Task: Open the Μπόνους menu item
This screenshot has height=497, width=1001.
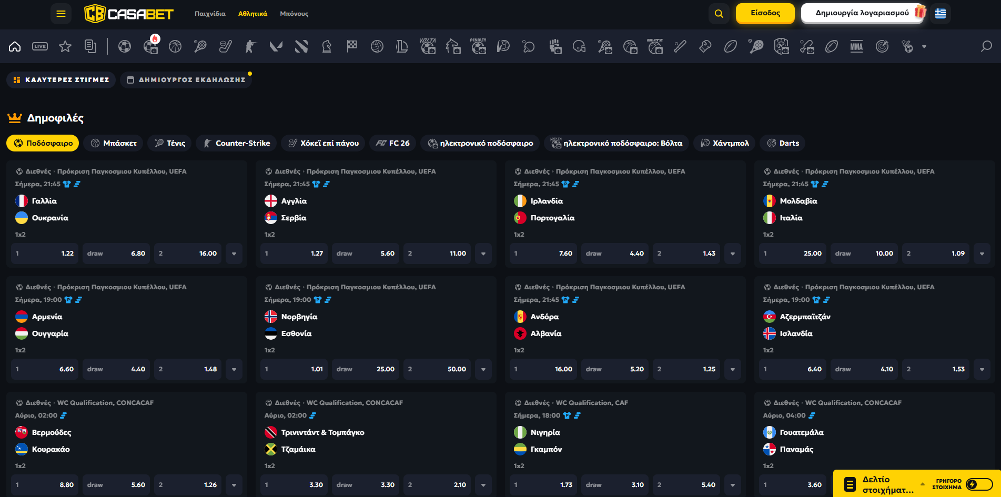Action: (294, 14)
